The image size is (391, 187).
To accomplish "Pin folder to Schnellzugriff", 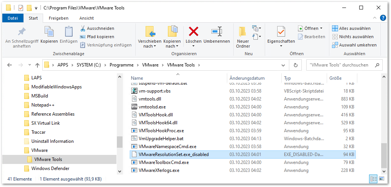I will pyautogui.click(x=22, y=37).
